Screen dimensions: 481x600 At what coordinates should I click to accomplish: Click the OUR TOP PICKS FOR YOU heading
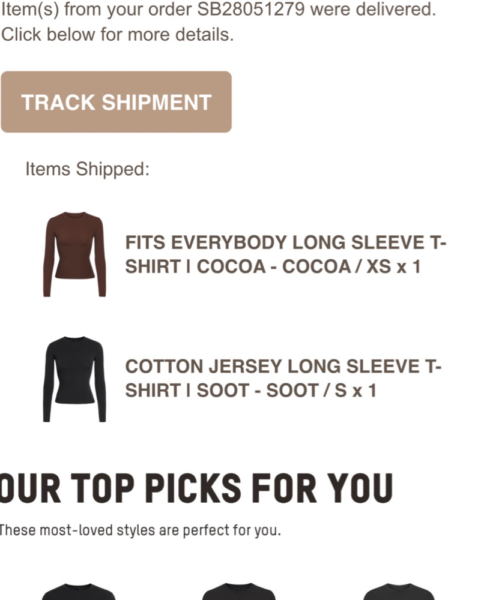[196, 488]
